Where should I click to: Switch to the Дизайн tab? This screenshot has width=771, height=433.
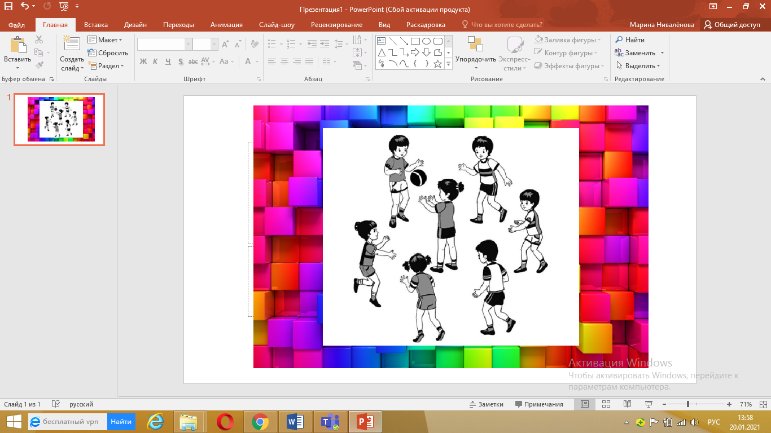135,25
